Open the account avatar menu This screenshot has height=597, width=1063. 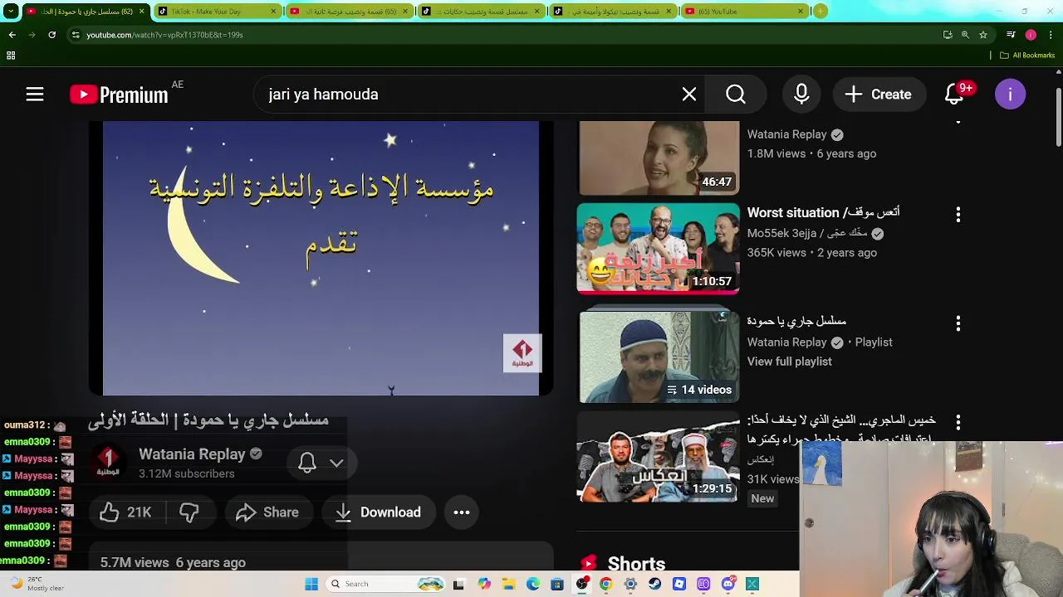pyautogui.click(x=1010, y=95)
